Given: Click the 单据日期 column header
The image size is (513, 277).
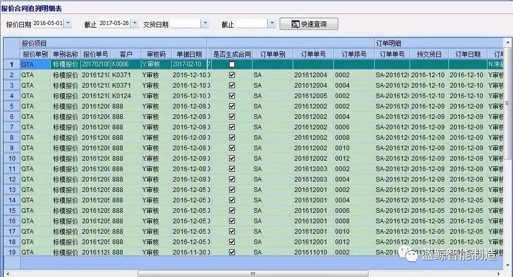Looking at the screenshot, I should point(188,54).
